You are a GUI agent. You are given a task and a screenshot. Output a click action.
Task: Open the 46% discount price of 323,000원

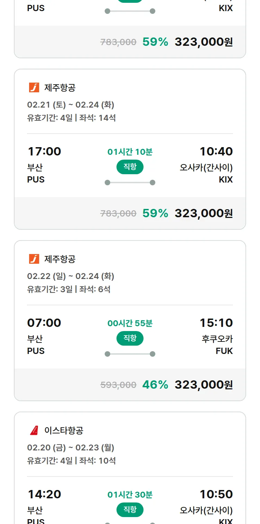click(203, 384)
